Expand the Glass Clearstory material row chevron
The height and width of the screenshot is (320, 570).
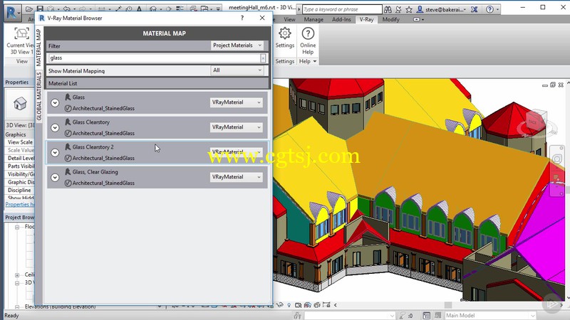tap(55, 128)
